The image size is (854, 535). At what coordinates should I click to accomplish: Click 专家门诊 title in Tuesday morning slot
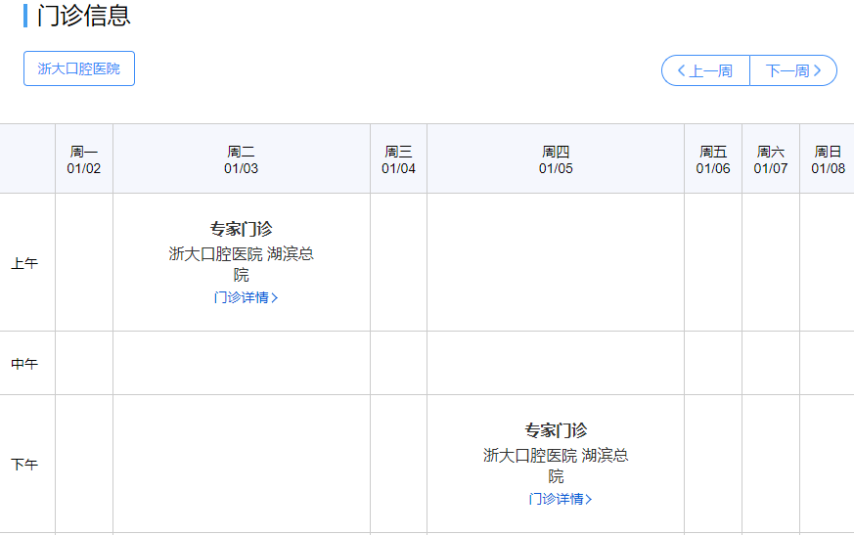(x=242, y=229)
